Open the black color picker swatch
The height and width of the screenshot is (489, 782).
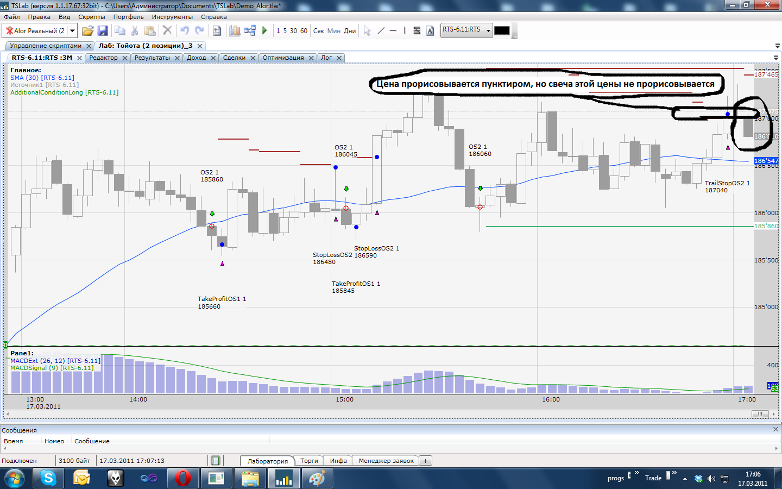[502, 30]
